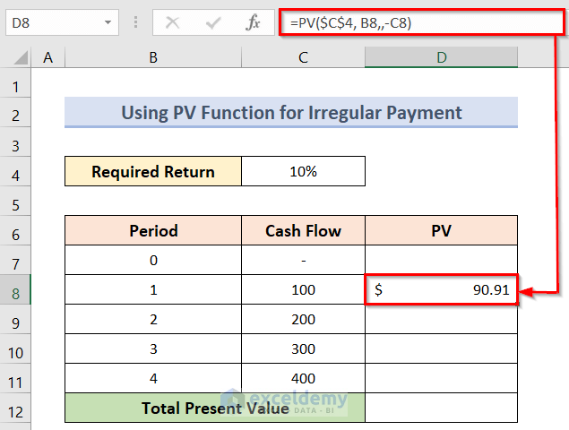569x430 pixels.
Task: Click the formula bar vertical dots handle
Action: 135,22
